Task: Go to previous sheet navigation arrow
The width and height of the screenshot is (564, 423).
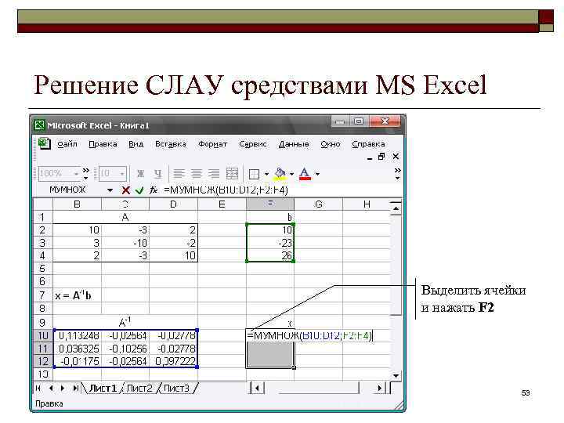Action: (x=51, y=388)
